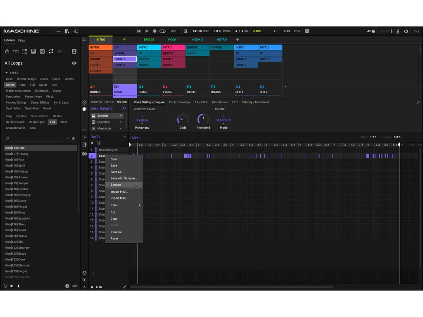Expand the Sampler plug-in dropdown
Screen dimensions: 423x317
[x=121, y=116]
